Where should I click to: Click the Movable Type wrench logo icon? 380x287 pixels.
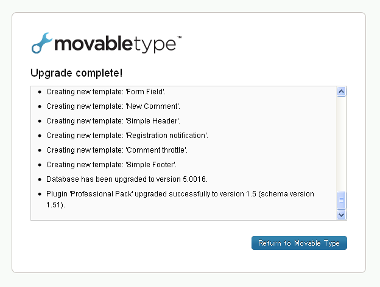41,43
